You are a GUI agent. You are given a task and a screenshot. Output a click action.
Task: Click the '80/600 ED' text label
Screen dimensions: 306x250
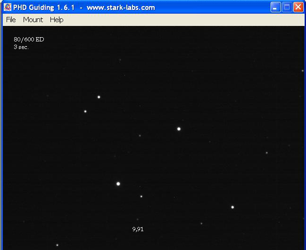29,40
